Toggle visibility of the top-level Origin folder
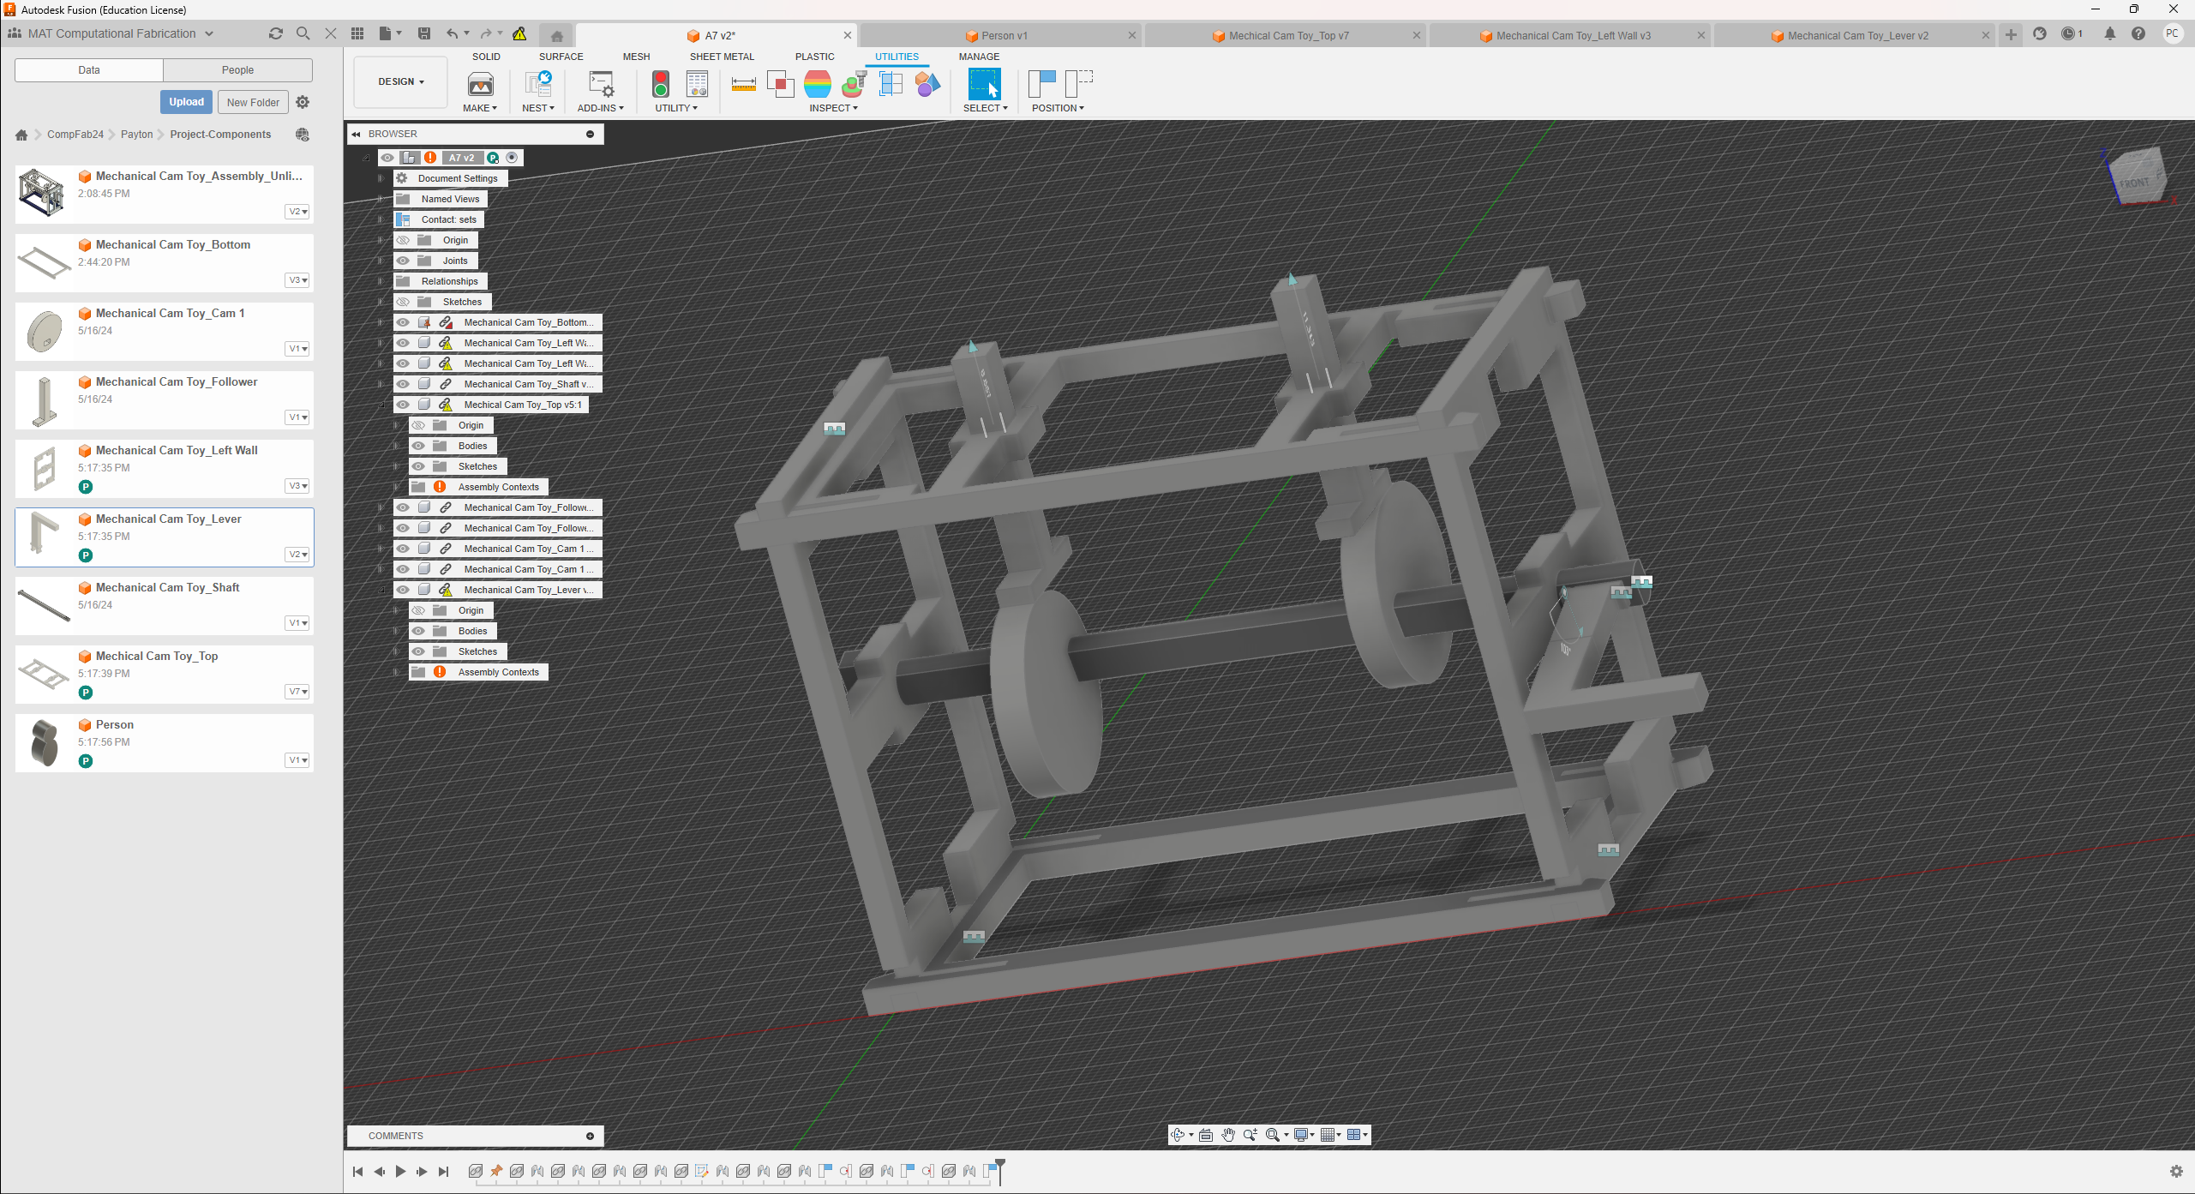 click(403, 240)
